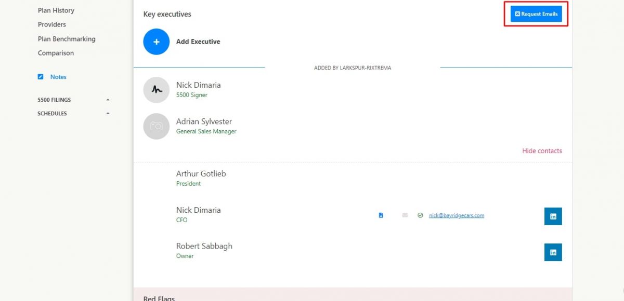The height and width of the screenshot is (301, 624).
Task: Collapse the 5500 Filings section chevron
Action: pyautogui.click(x=108, y=100)
